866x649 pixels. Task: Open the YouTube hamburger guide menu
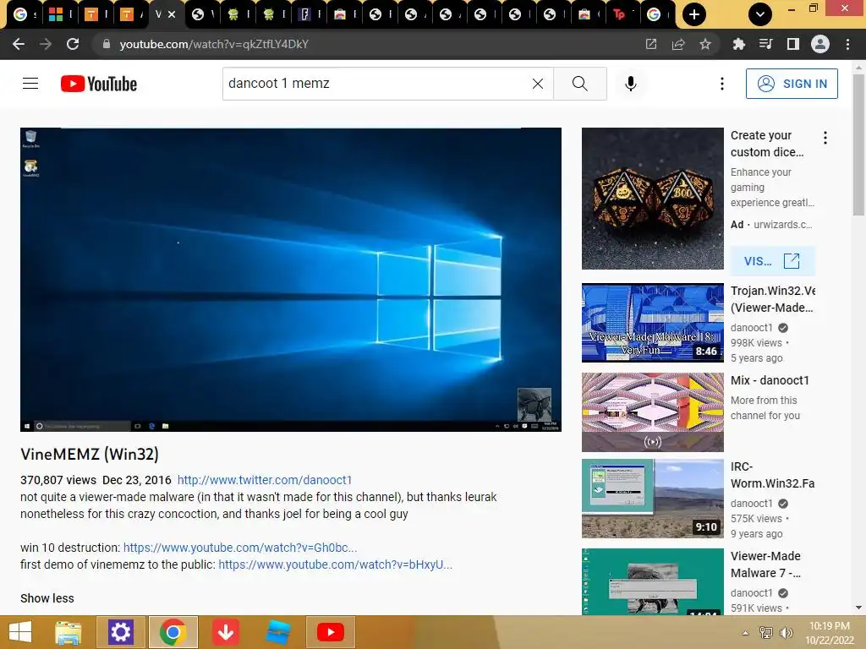tap(30, 84)
